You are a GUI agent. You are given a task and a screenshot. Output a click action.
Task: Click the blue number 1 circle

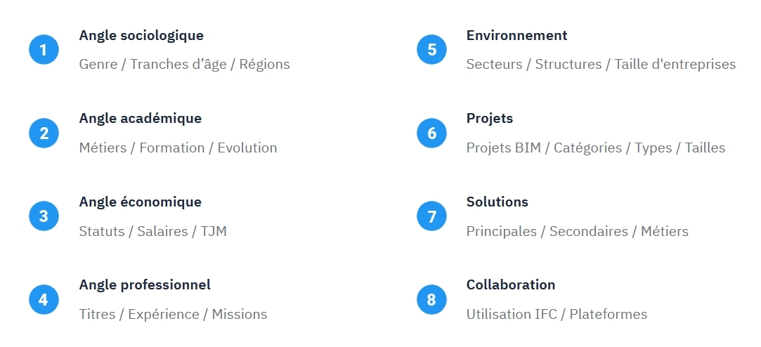(x=44, y=50)
